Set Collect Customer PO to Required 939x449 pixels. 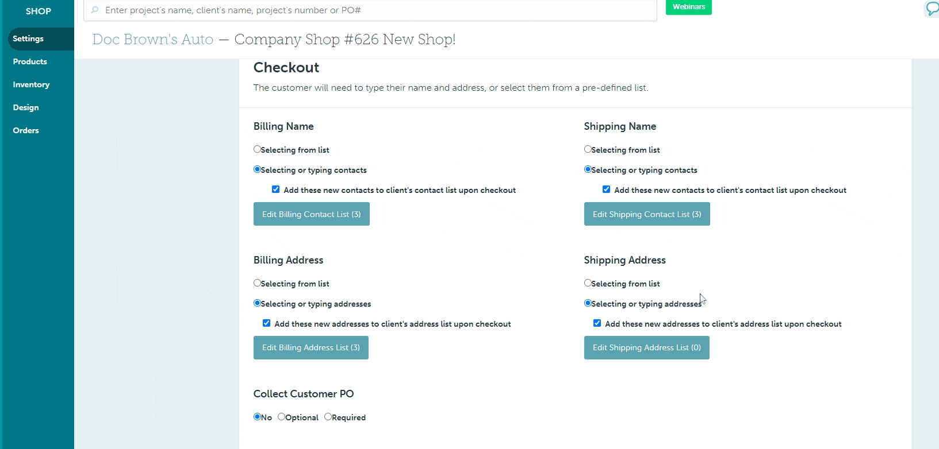coord(328,417)
